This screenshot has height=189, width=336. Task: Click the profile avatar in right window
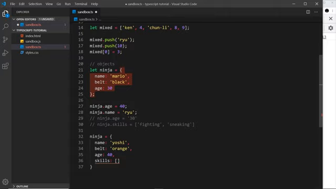pyautogui.click(x=327, y=10)
